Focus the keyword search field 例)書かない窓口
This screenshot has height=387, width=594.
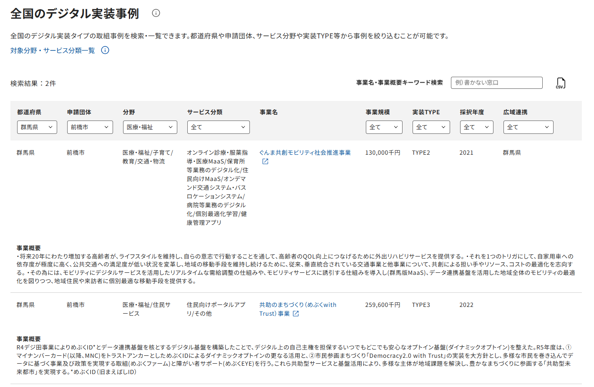coord(496,83)
